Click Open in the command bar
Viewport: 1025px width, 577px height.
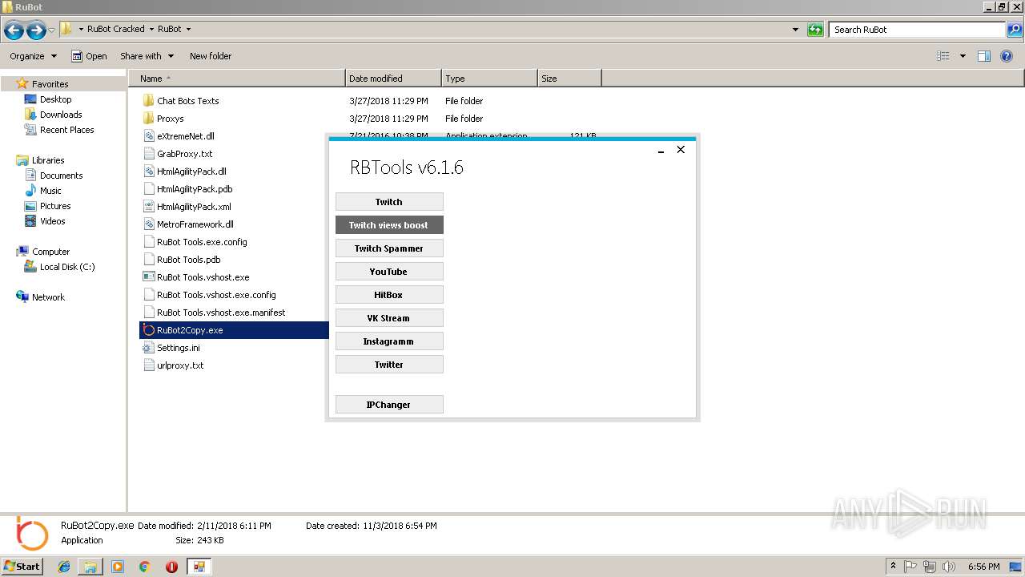tap(89, 56)
